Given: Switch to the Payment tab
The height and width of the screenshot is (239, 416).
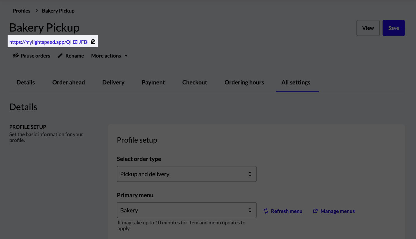Looking at the screenshot, I should pyautogui.click(x=153, y=82).
